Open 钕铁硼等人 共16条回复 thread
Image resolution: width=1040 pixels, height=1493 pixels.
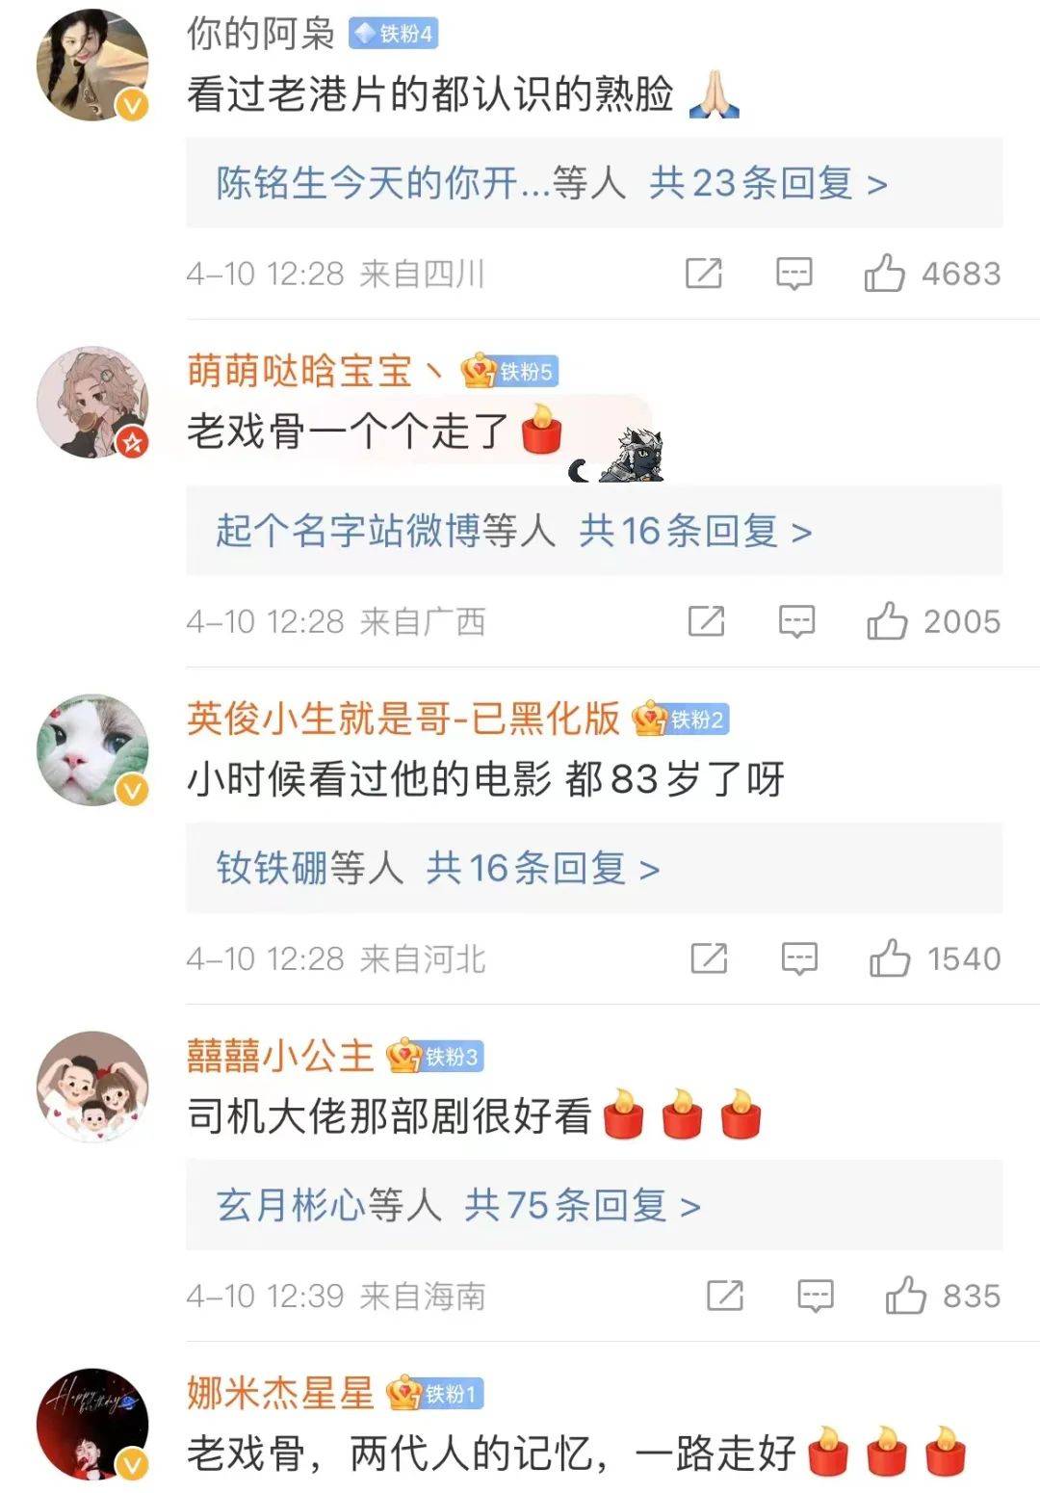(594, 867)
